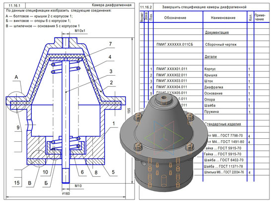Image resolution: width=273 pixels, height=201 pixels.
Task: Click the name cell "Опора"
Action: 209,100
